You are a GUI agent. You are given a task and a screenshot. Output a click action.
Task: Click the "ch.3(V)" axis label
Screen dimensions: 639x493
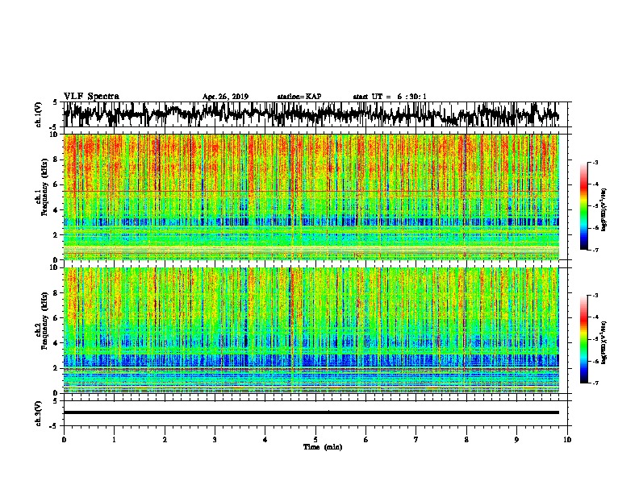click(x=39, y=413)
